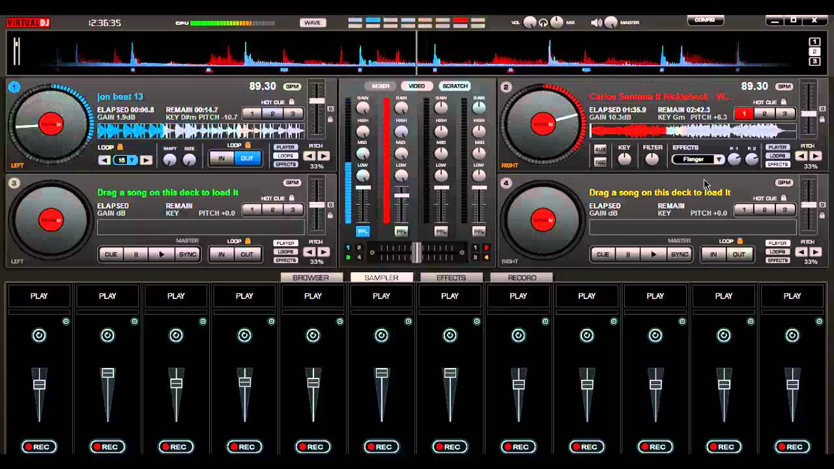
Task: Click the deck 4 number badge
Action: coord(506,183)
